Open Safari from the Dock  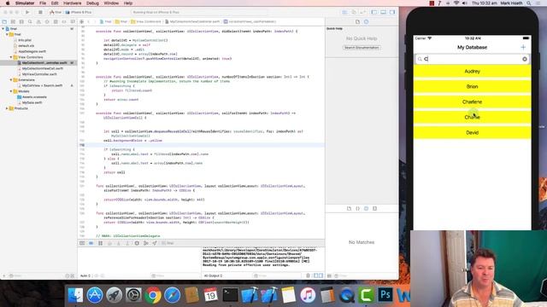click(173, 295)
